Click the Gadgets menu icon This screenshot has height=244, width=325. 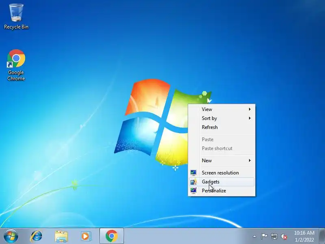pyautogui.click(x=193, y=182)
